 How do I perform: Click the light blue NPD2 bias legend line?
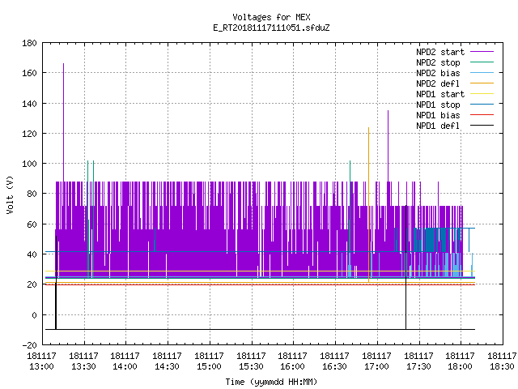482,72
